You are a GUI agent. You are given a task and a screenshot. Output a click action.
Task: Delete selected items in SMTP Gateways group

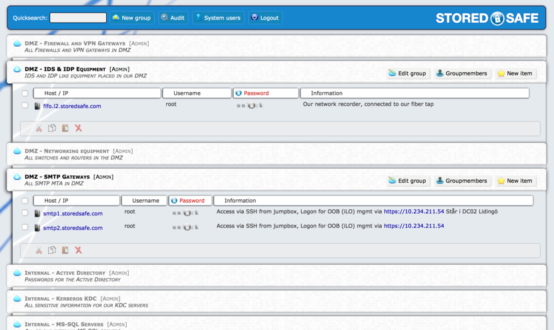[x=79, y=250]
